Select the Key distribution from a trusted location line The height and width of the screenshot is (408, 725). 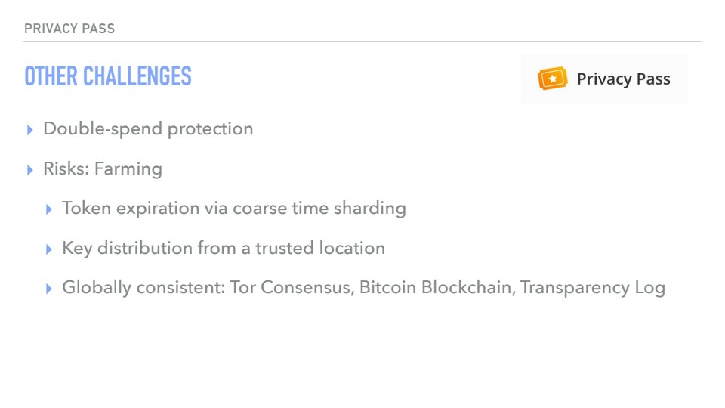pos(224,248)
